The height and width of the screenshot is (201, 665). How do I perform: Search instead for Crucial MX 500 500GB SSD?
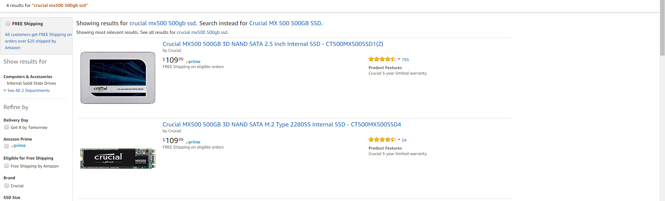coord(285,23)
